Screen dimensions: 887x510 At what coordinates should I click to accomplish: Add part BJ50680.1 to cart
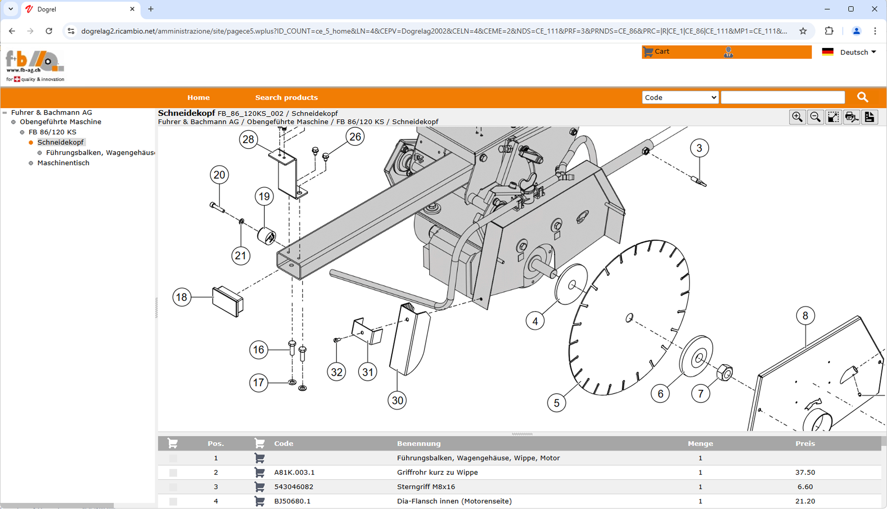(260, 501)
